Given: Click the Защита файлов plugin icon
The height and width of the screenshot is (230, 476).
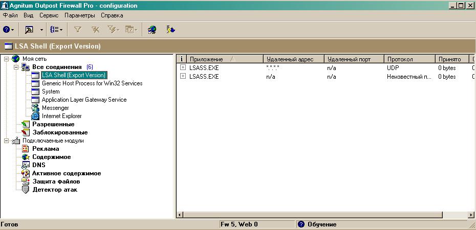Looking at the screenshot, I should (x=26, y=181).
